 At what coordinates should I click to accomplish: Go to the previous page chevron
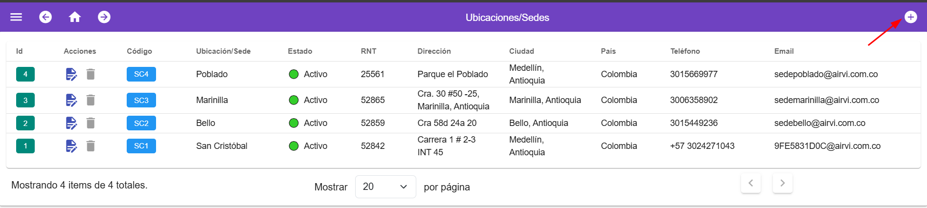pyautogui.click(x=751, y=183)
